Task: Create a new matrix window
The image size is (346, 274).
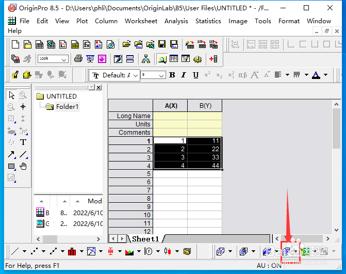Action: [75, 44]
